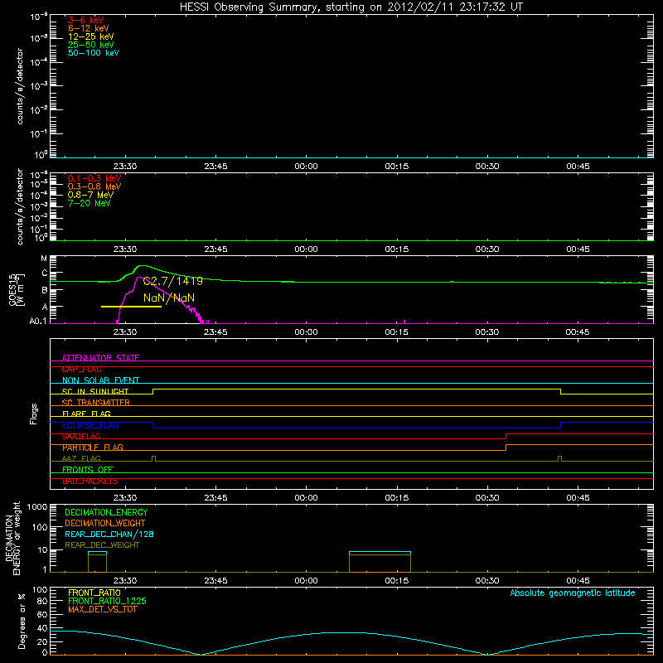Click the DECIMATION ENERGY or weight axis title

[12, 538]
